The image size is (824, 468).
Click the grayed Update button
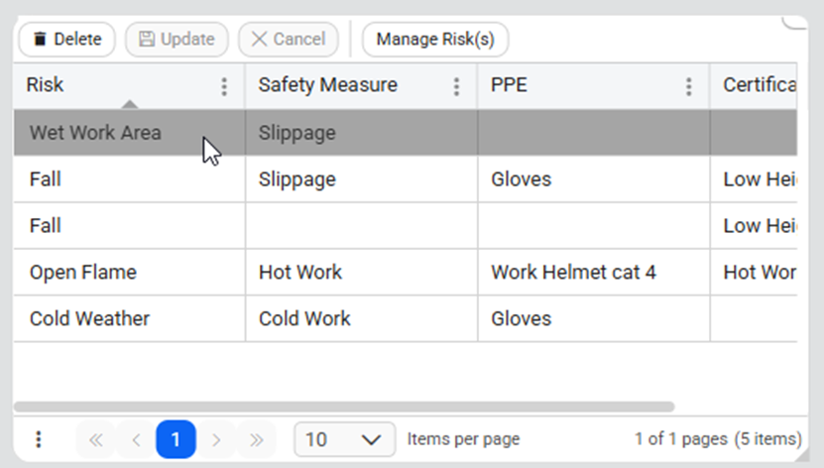[177, 40]
